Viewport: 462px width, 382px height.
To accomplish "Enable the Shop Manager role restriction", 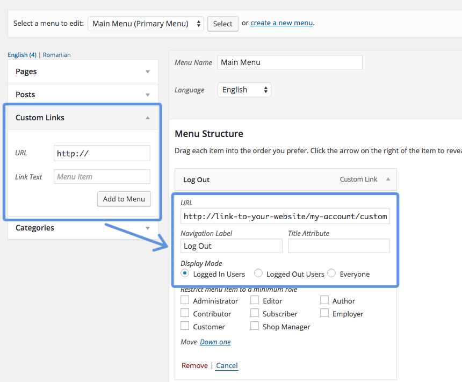I will pos(254,326).
